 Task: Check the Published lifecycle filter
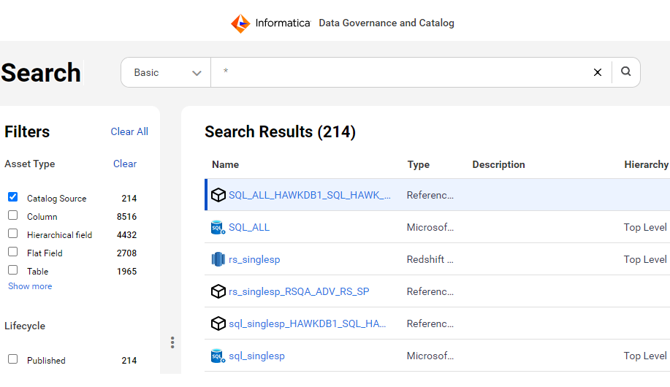(13, 359)
